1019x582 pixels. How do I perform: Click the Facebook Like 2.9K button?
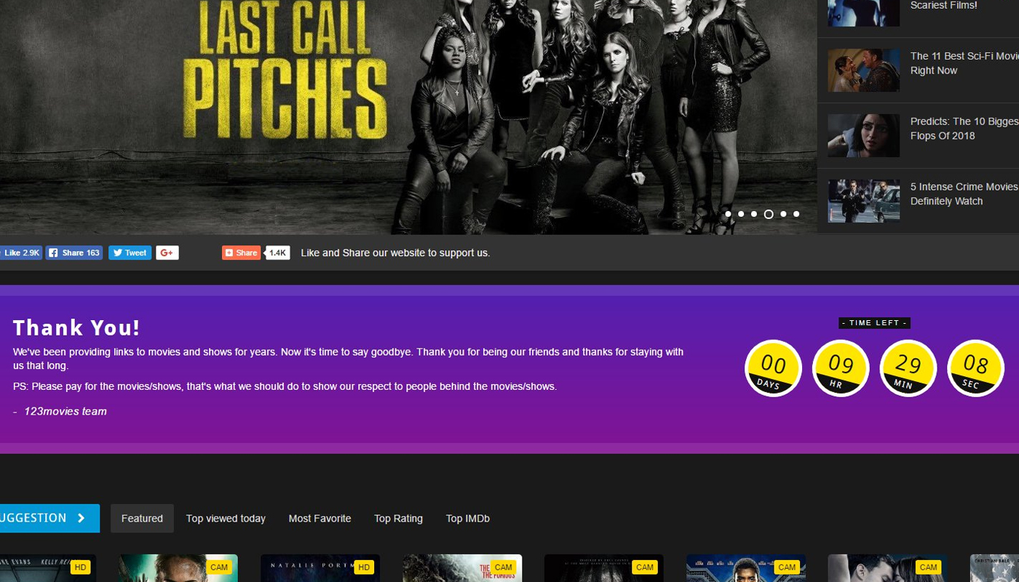(x=20, y=252)
